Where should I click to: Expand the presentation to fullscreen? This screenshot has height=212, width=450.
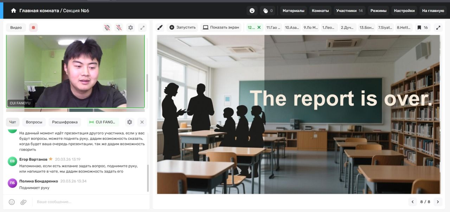pyautogui.click(x=438, y=27)
